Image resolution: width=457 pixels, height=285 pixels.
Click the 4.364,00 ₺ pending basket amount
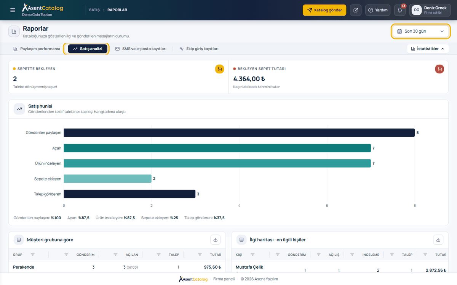pos(249,79)
